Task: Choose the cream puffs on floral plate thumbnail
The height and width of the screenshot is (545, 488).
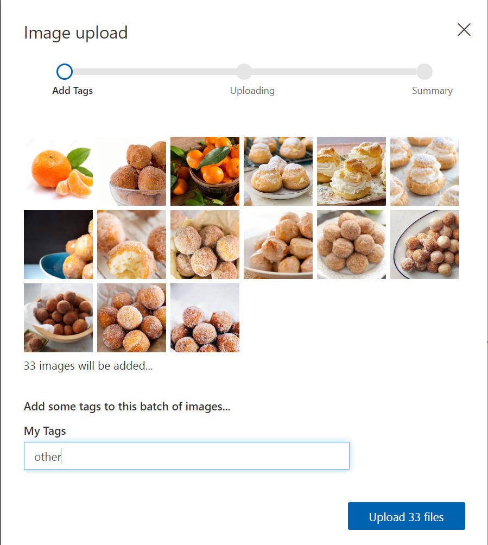Action: click(x=351, y=172)
